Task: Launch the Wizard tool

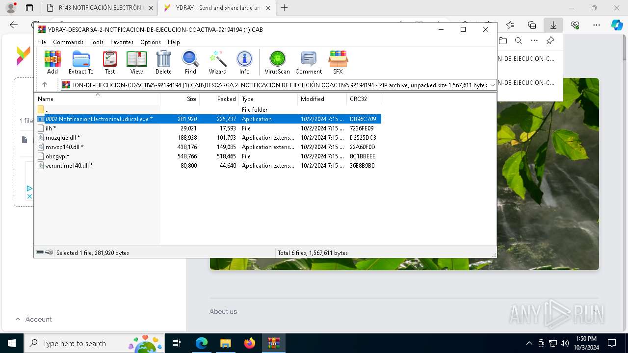Action: [217, 62]
